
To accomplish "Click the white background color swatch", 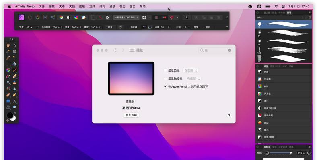I will pos(13,118).
